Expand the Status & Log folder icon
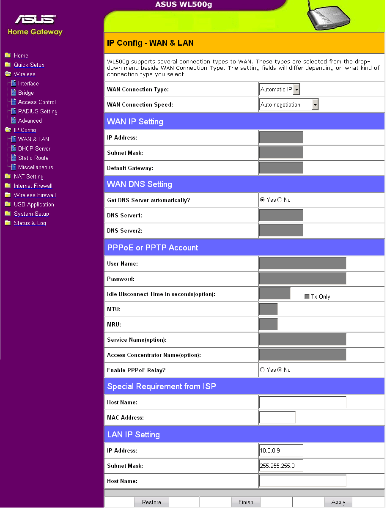The width and height of the screenshot is (387, 516). click(x=8, y=223)
